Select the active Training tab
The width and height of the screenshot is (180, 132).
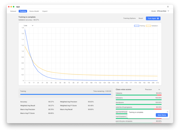click(23, 11)
